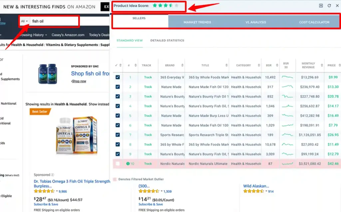This screenshot has height=212, width=341.
Task: Uncheck row 2 Nature Made checkbox
Action: 118,87
